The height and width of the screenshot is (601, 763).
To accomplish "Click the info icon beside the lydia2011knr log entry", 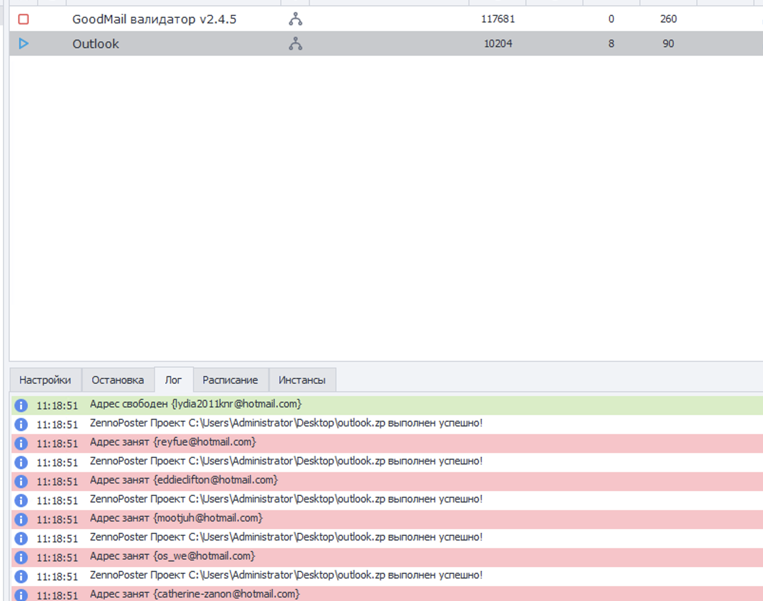I will click(x=21, y=405).
